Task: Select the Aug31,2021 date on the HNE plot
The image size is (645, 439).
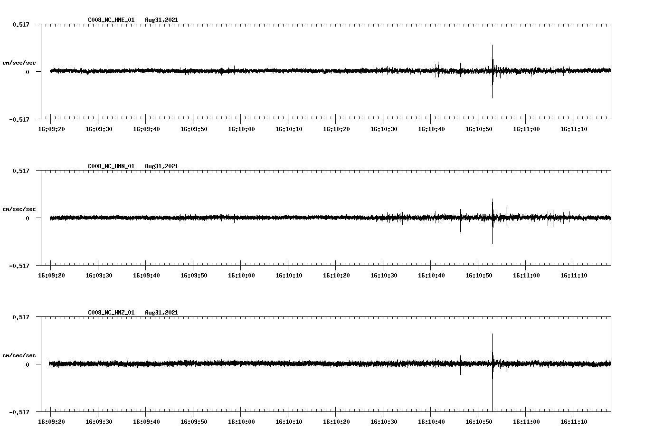Action: pos(161,20)
